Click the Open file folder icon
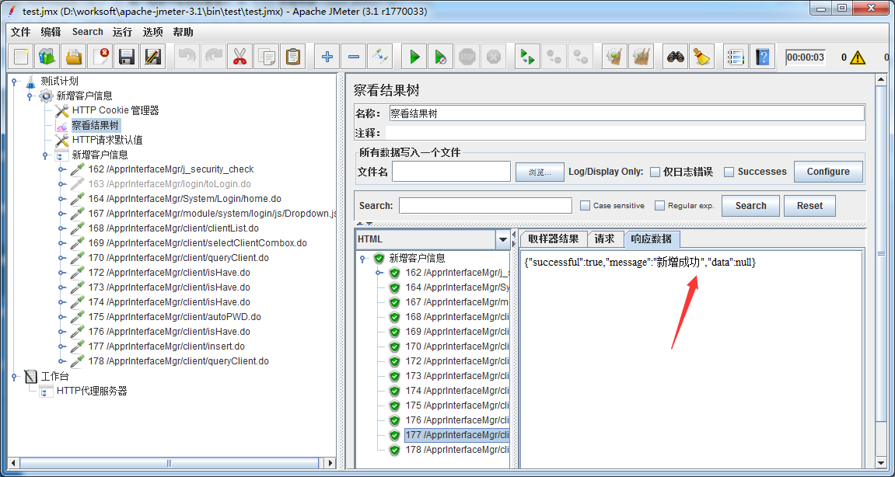The image size is (895, 477). 74,57
